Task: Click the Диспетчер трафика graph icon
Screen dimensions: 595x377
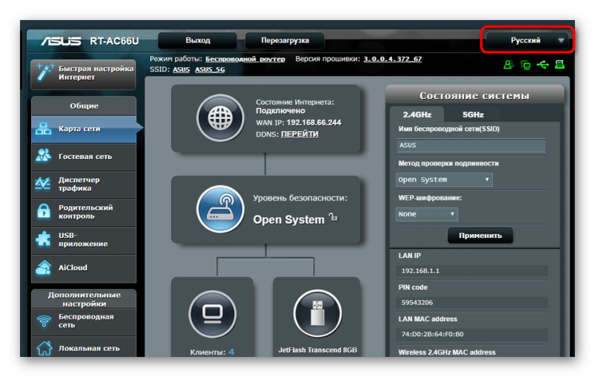Action: (43, 184)
